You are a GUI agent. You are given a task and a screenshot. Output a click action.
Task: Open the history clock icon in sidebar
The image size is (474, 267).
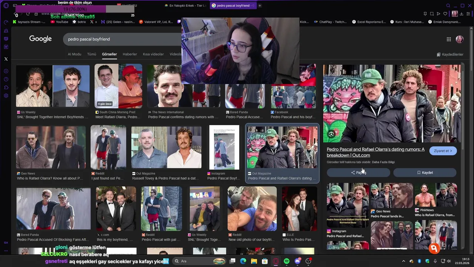[x=6, y=79]
